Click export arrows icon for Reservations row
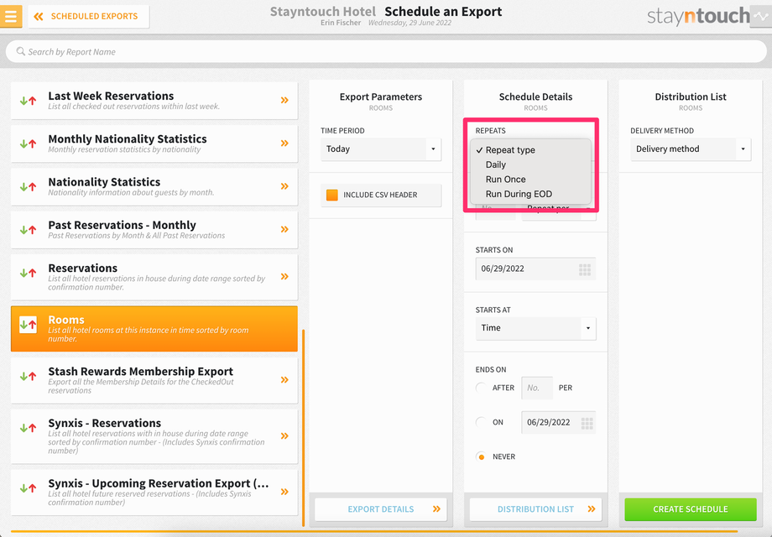 28,273
